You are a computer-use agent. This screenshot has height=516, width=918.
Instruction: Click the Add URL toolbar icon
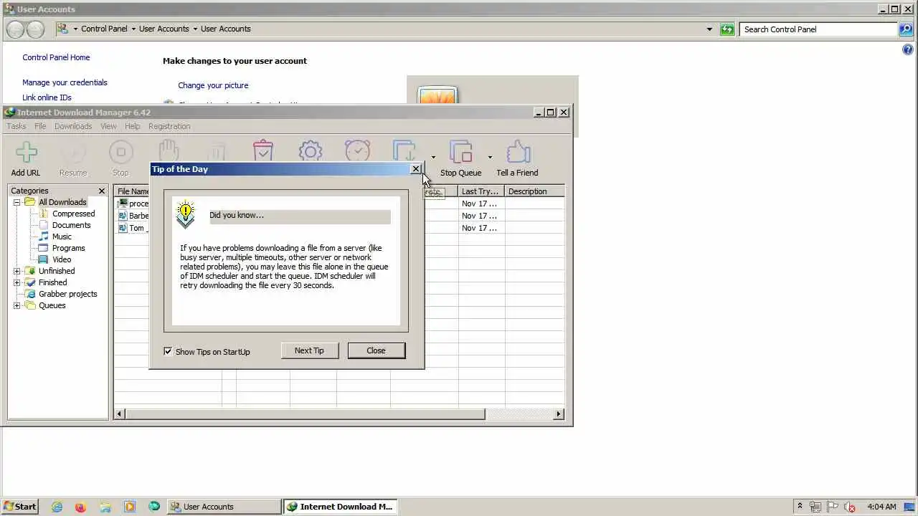point(26,153)
